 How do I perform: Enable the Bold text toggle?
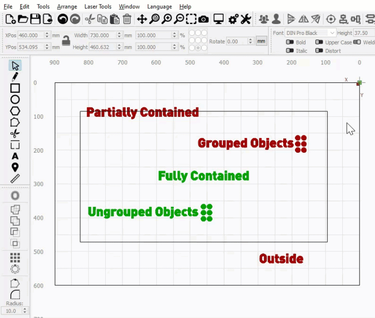(x=290, y=42)
